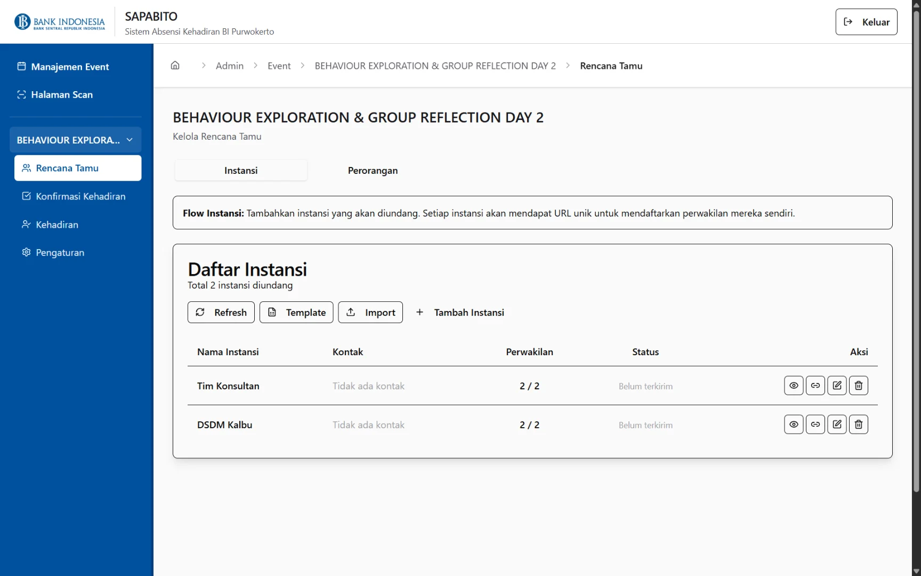
Task: Open Manajemen Event in sidebar
Action: pos(75,67)
